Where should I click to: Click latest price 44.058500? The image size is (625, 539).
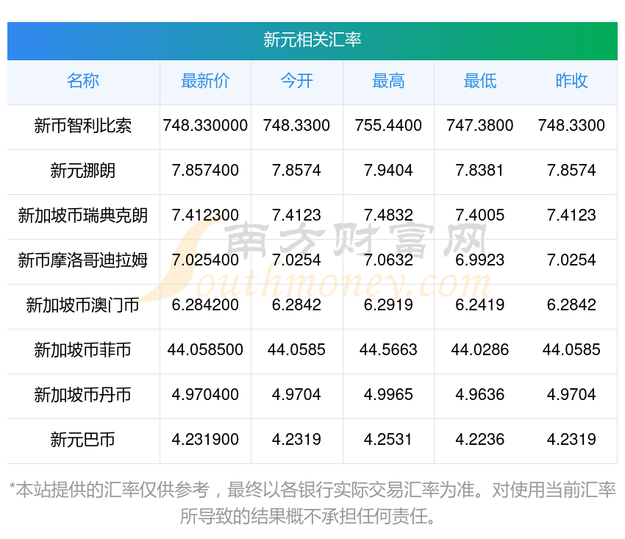(205, 350)
